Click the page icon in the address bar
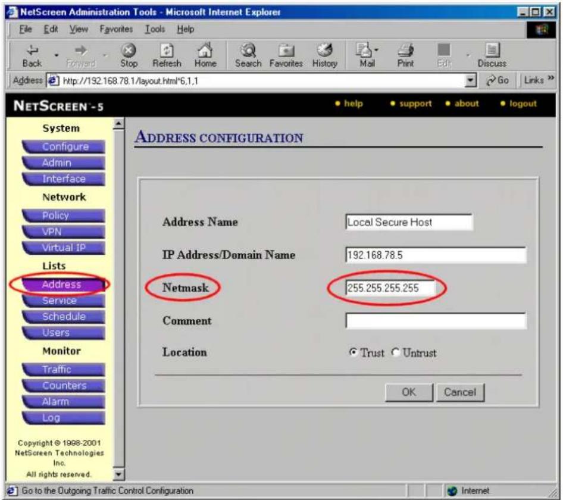The width and height of the screenshot is (563, 500). pyautogui.click(x=53, y=80)
